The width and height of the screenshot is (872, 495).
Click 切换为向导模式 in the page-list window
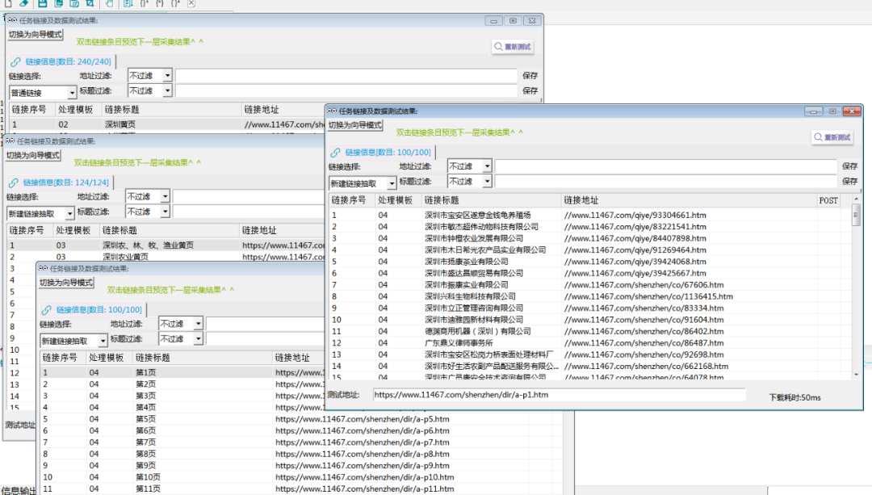66,283
